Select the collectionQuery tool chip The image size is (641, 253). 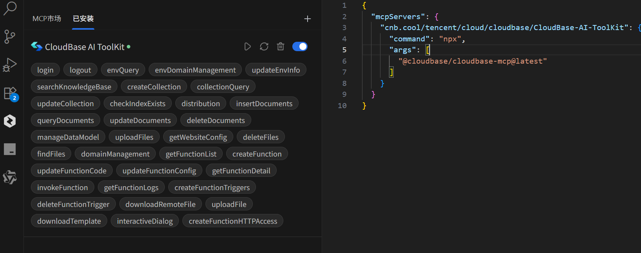223,87
